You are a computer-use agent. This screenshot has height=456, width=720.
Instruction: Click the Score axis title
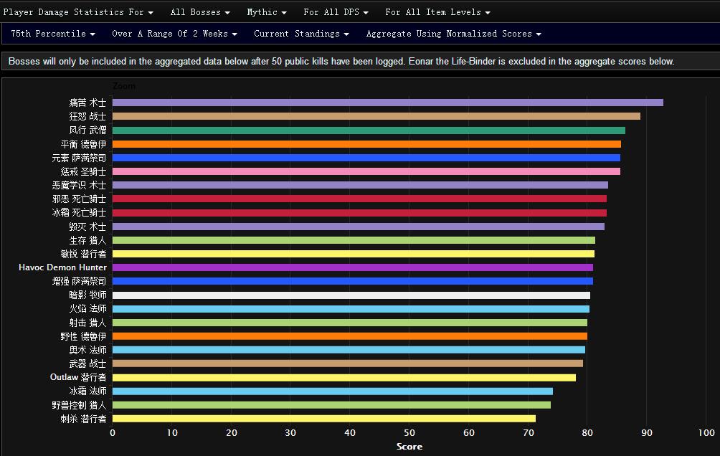409,447
